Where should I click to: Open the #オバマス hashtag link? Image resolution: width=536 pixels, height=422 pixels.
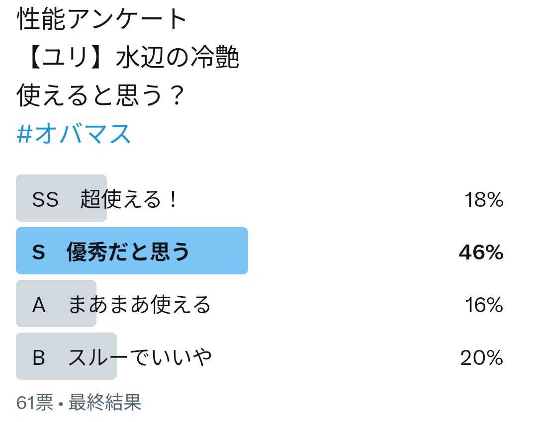74,134
